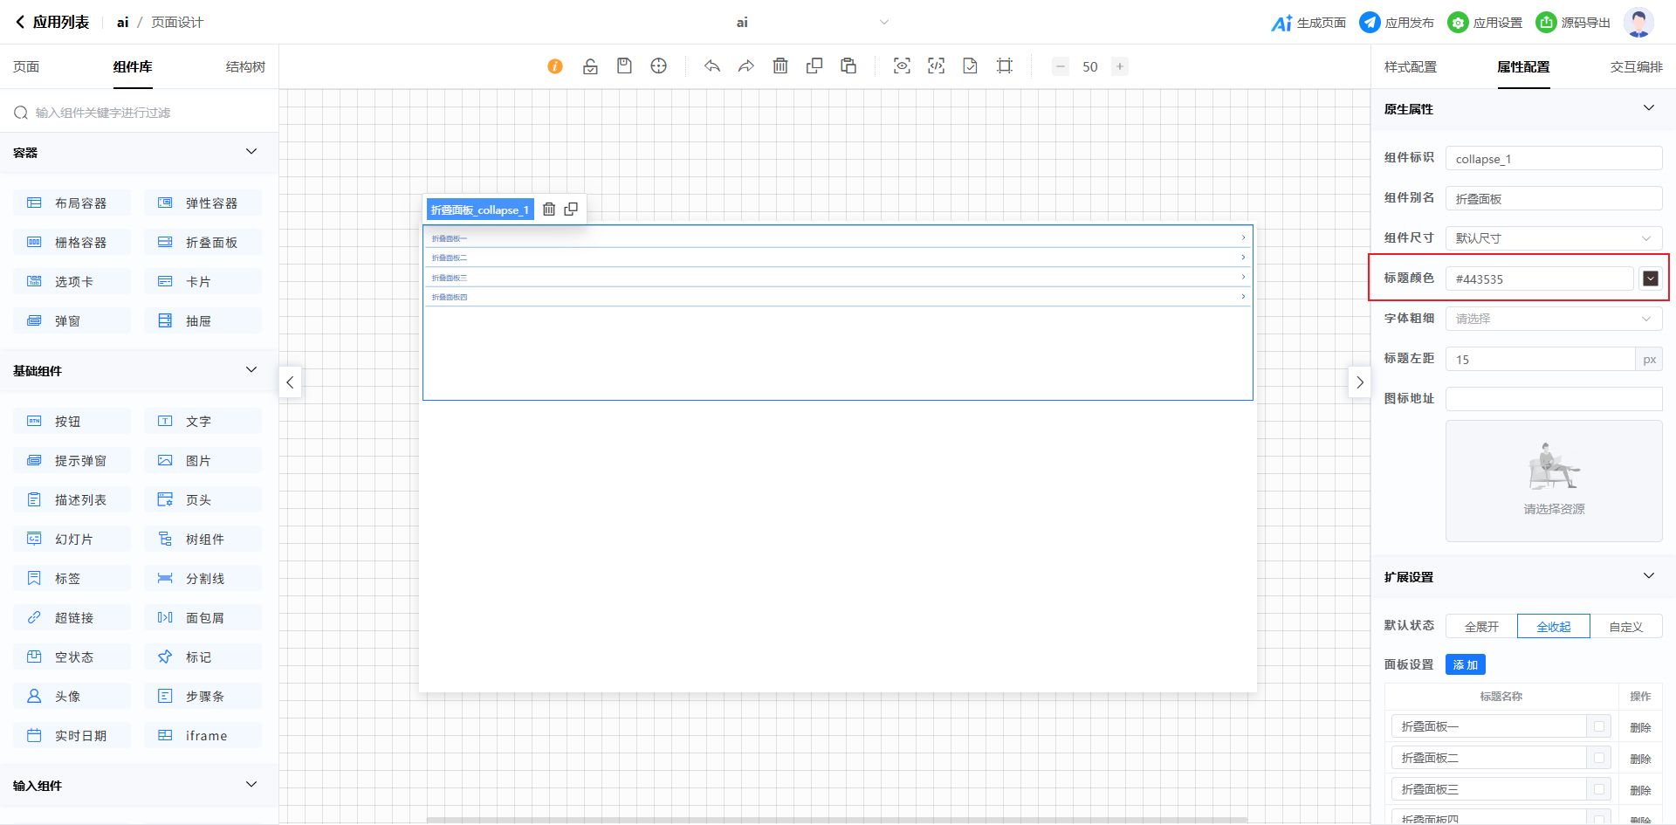Switch to the 结构树 tab
The image size is (1676, 825).
tap(245, 67)
